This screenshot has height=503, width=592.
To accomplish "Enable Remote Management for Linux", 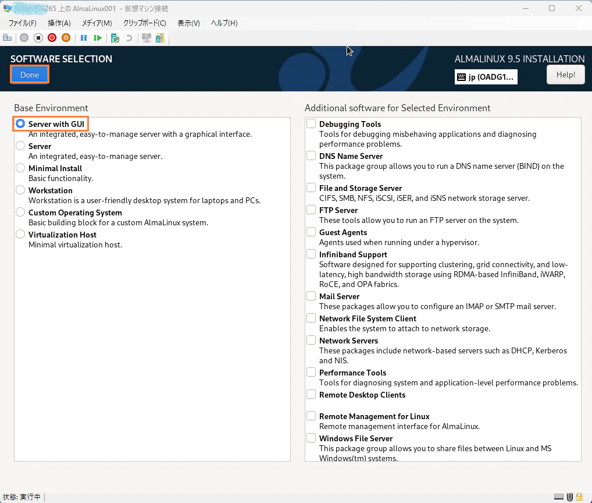I will [311, 416].
